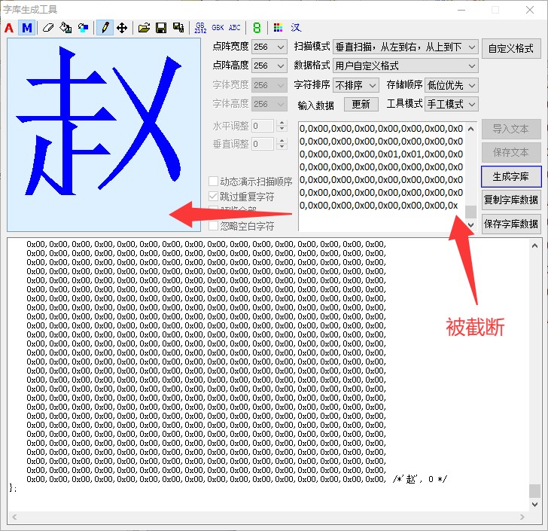Decrease 垂直调整 with the down stepper
This screenshot has height=531, width=548.
click(x=282, y=147)
